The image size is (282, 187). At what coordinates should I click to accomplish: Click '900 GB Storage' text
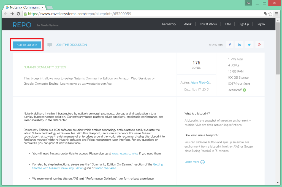pos(238,78)
